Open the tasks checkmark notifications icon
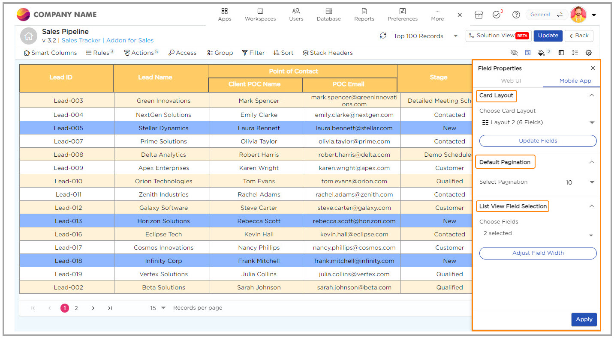This screenshot has height=340, width=614. coord(497,15)
